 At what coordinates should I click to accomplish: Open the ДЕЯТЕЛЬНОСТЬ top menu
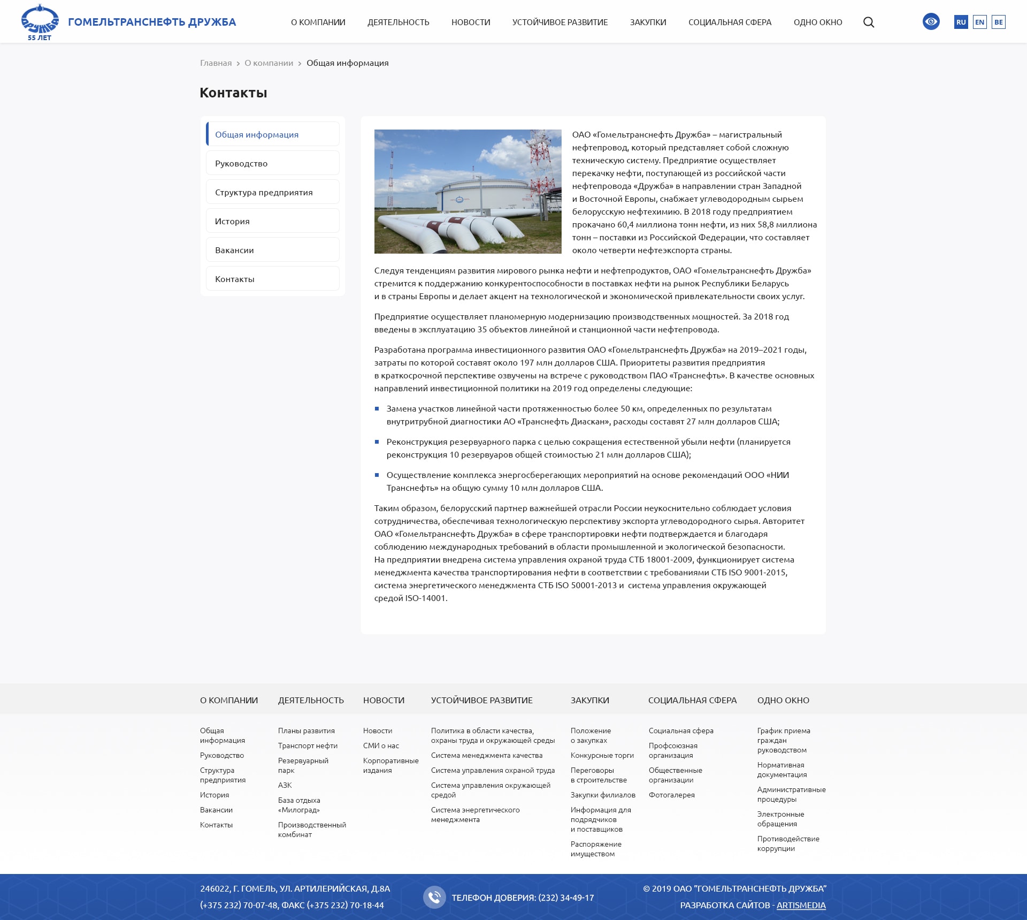point(398,22)
